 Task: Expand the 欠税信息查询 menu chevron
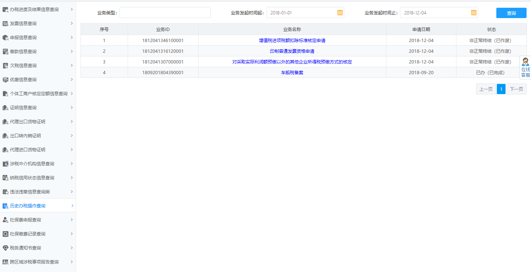click(x=72, y=65)
